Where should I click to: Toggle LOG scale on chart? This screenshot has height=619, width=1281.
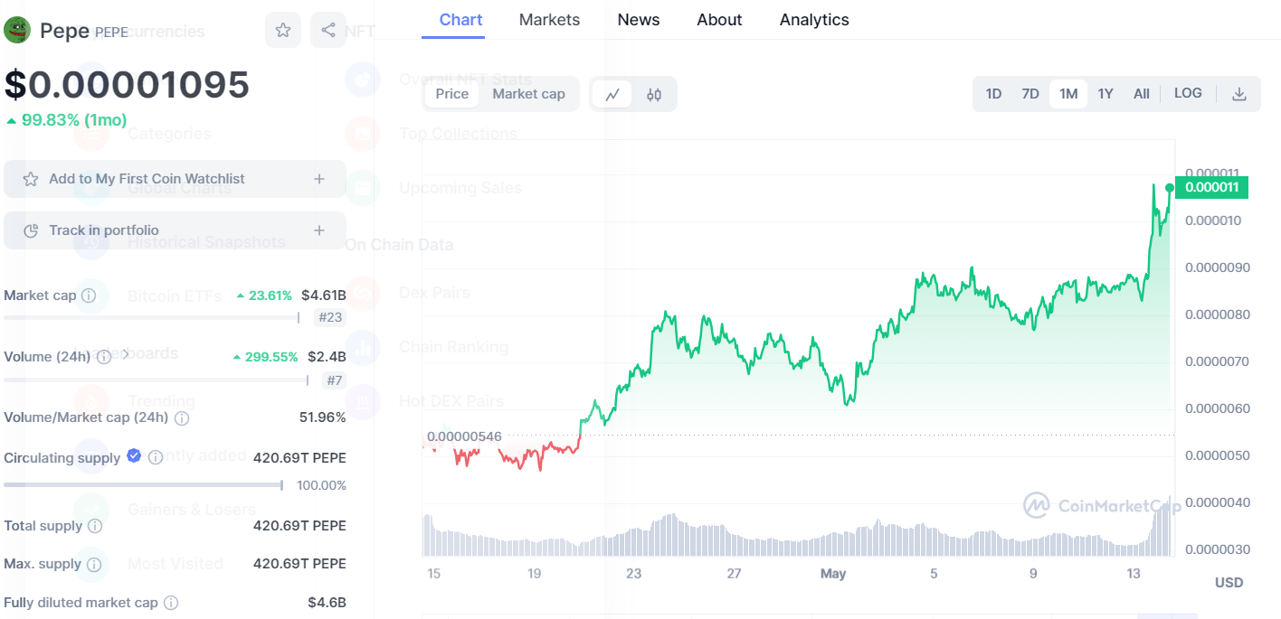coord(1188,93)
